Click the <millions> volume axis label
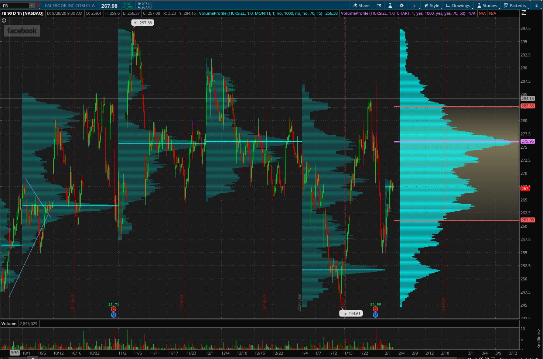 (x=539, y=339)
